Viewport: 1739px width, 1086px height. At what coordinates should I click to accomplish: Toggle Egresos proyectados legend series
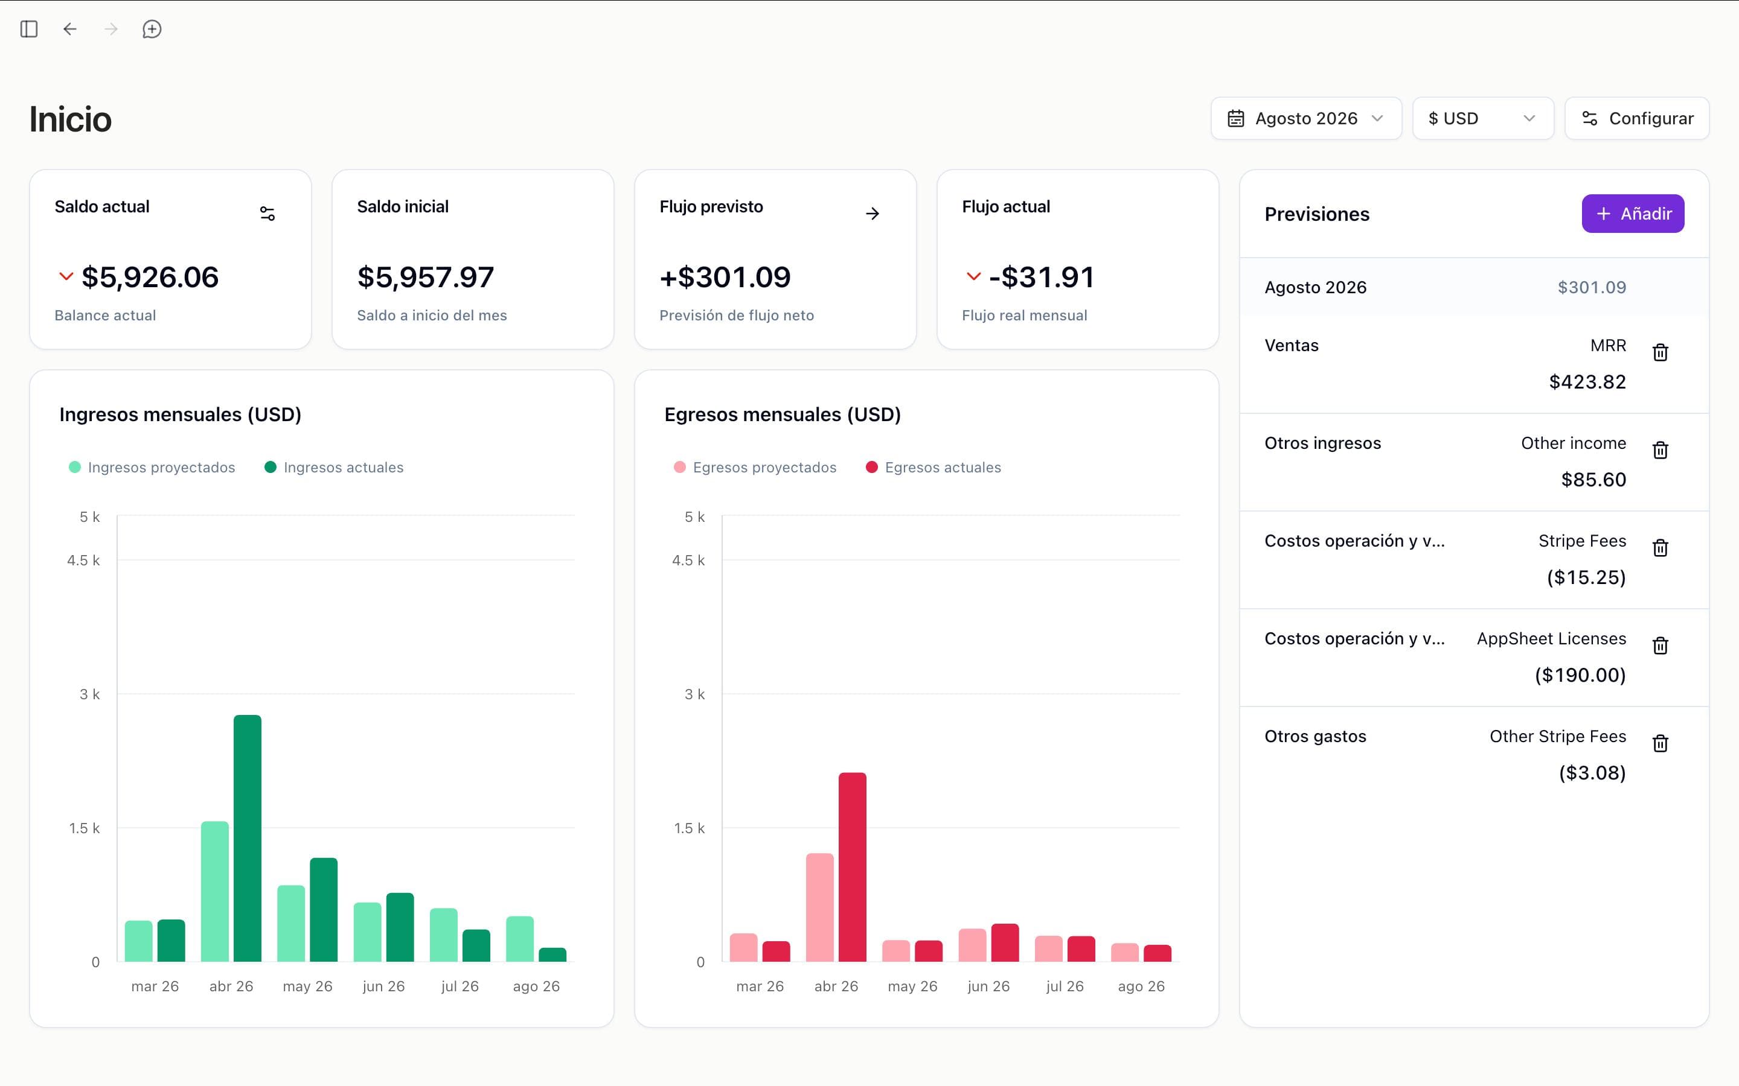(755, 468)
